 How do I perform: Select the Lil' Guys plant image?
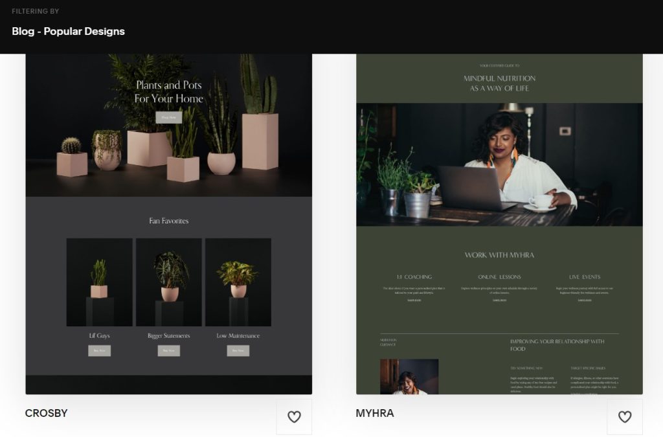99,282
